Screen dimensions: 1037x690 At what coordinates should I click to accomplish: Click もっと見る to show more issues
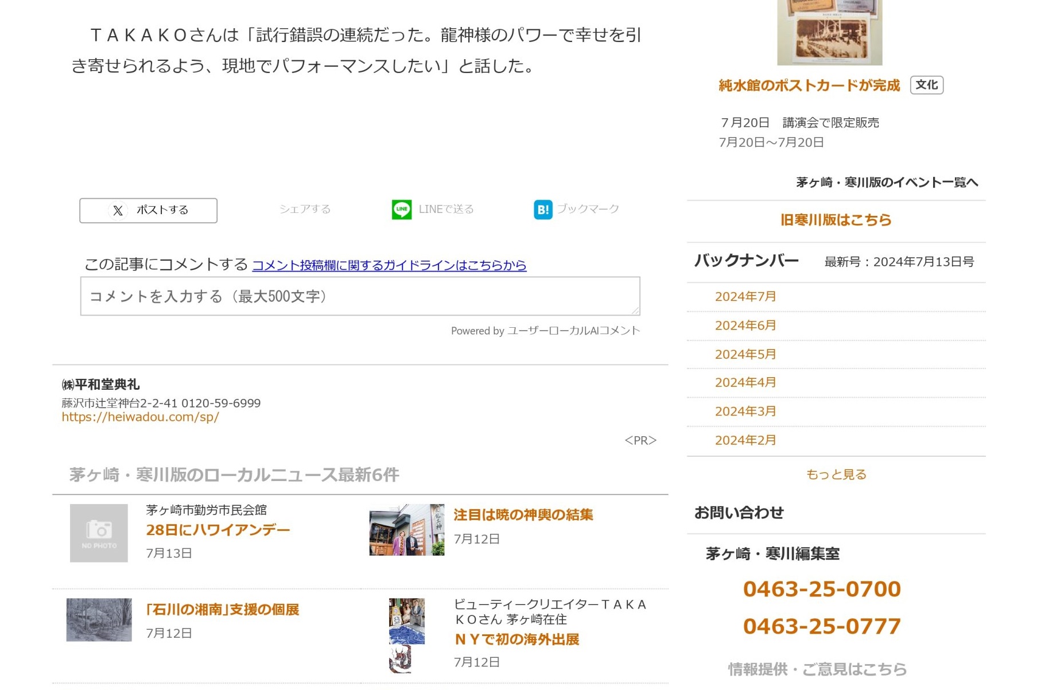(x=836, y=474)
